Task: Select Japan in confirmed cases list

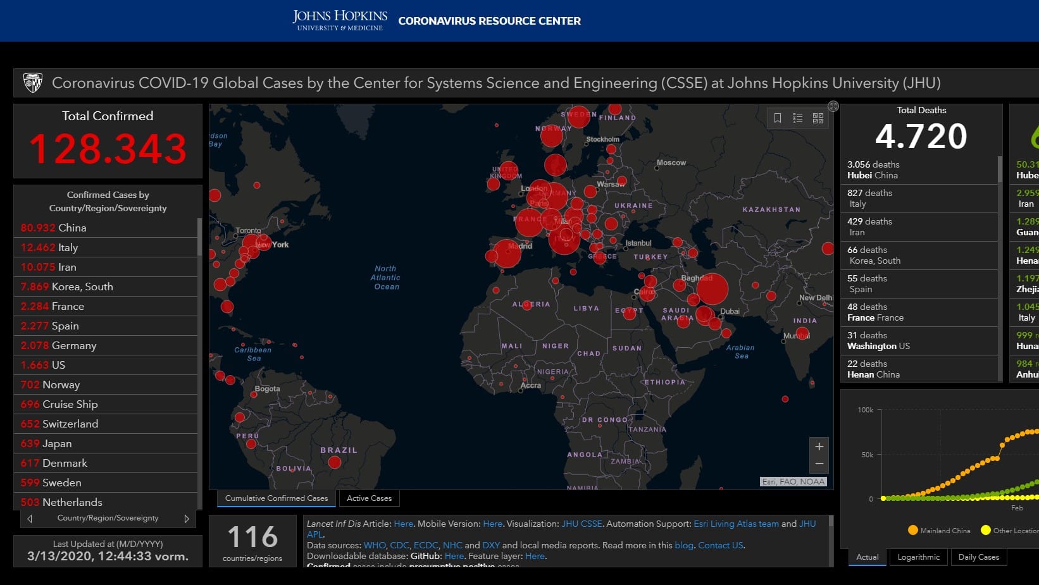Action: coord(105,443)
